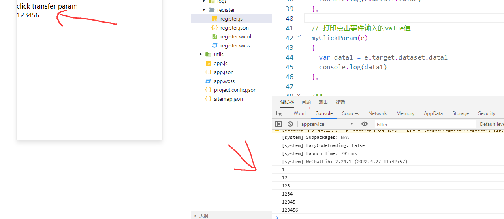Open the Sources tab
Screen dimensions: 504x219
[350, 113]
